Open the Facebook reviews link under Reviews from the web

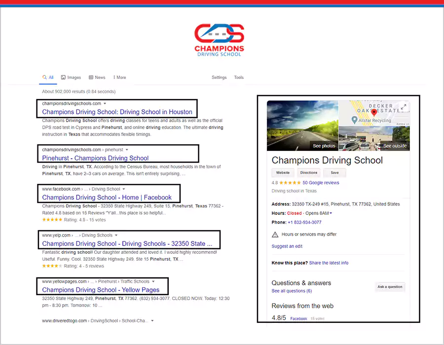point(299,319)
